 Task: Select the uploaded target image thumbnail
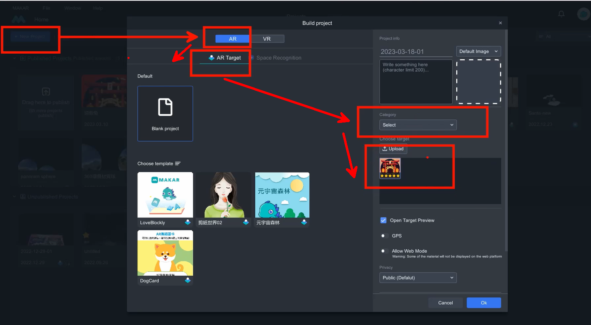[390, 168]
